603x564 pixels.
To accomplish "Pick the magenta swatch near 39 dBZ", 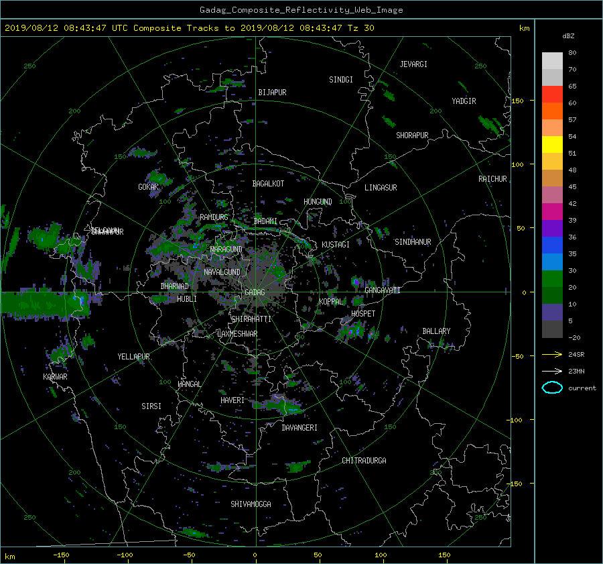I will (x=552, y=212).
